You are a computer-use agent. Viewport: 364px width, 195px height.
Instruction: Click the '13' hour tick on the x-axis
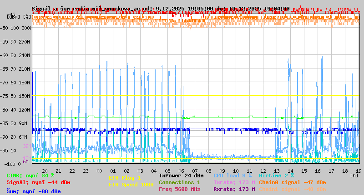(277, 171)
